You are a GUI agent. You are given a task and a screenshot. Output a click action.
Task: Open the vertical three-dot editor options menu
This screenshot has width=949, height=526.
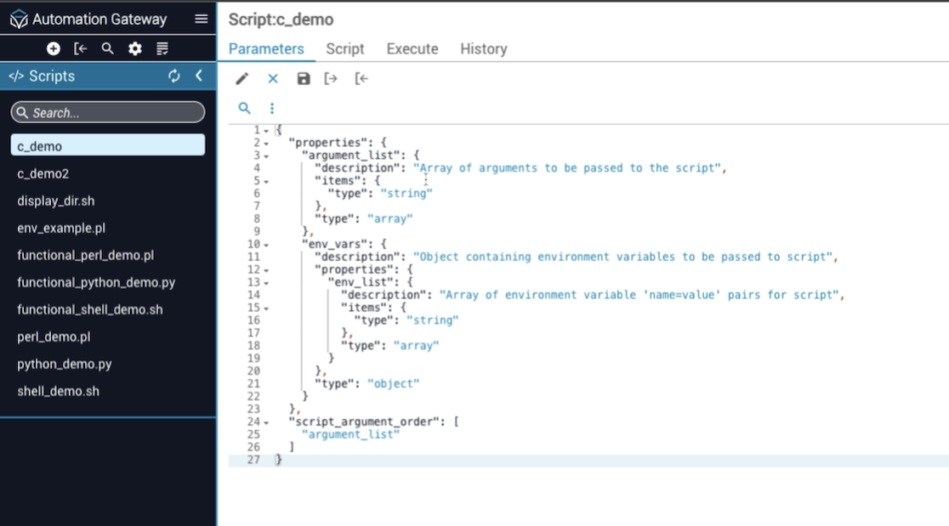click(x=272, y=108)
